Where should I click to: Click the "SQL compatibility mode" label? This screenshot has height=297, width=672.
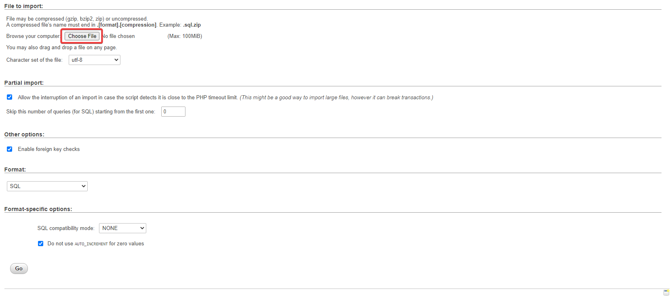(x=66, y=228)
